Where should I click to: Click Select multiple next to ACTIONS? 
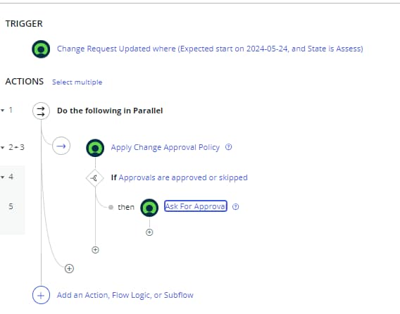click(77, 82)
